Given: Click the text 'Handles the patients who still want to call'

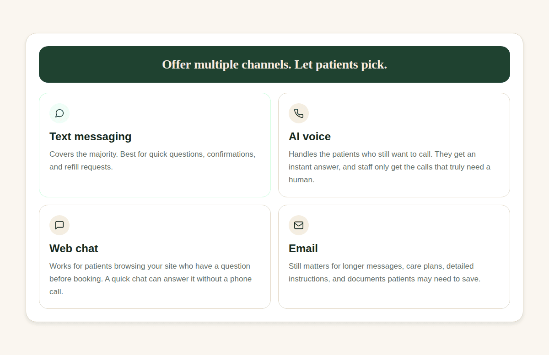Looking at the screenshot, I should pos(360,154).
